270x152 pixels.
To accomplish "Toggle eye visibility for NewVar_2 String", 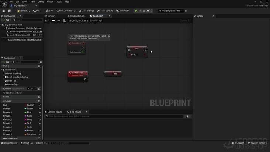I will click(40, 120).
